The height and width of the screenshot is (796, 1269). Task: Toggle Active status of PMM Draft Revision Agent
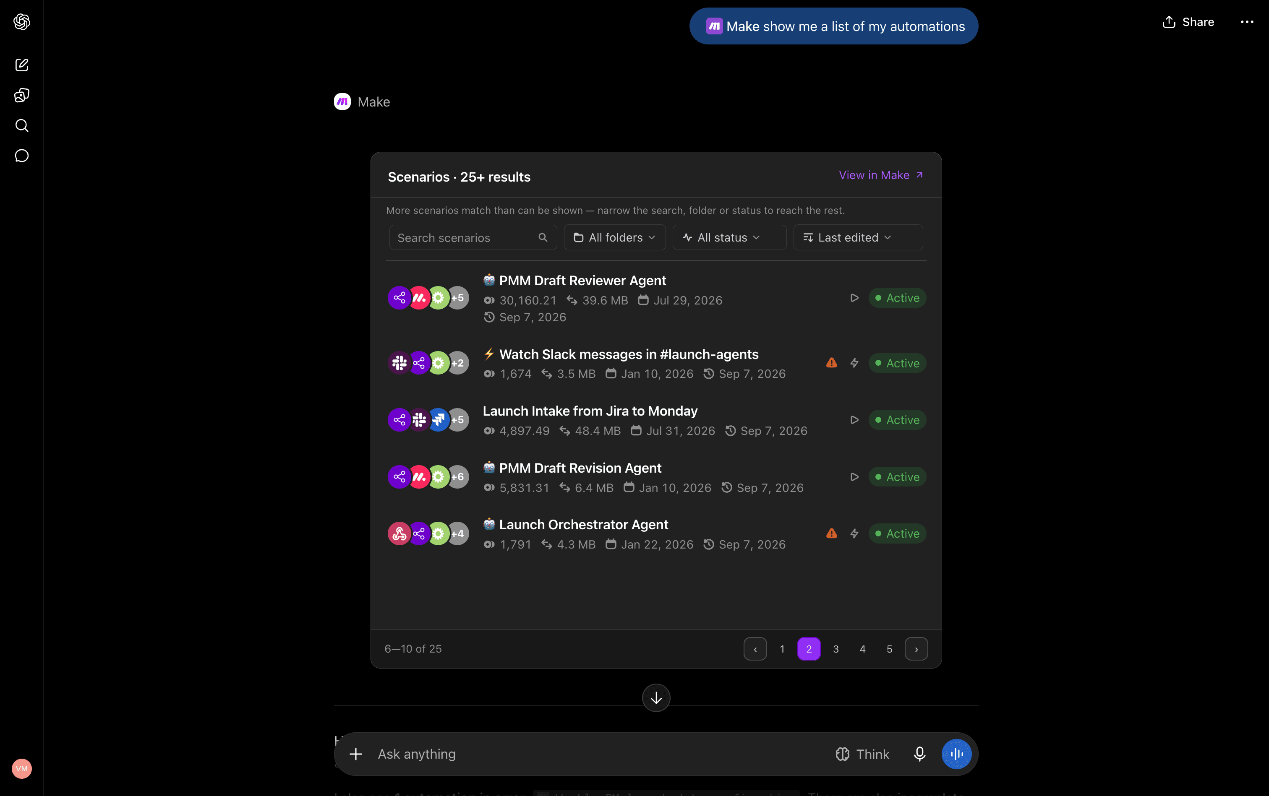pos(897,476)
